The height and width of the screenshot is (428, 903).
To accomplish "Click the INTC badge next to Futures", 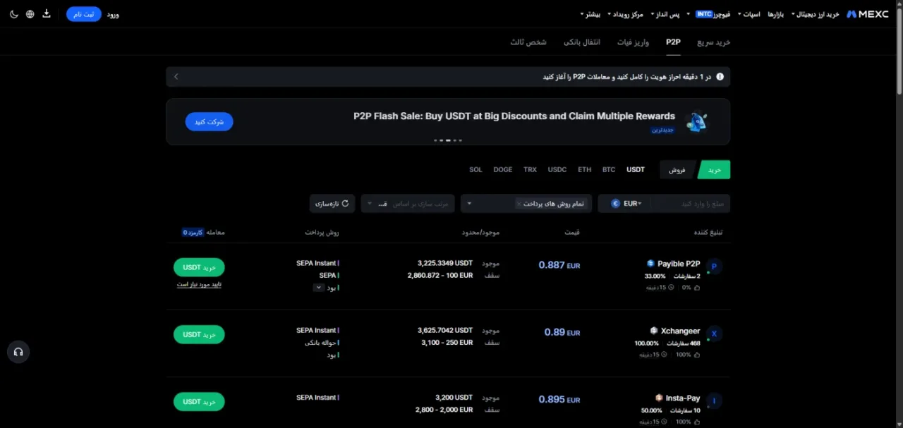I will [x=704, y=14].
